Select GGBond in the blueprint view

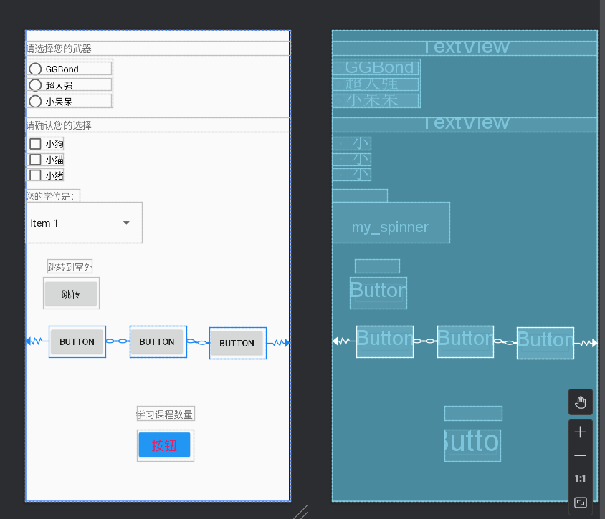click(376, 68)
